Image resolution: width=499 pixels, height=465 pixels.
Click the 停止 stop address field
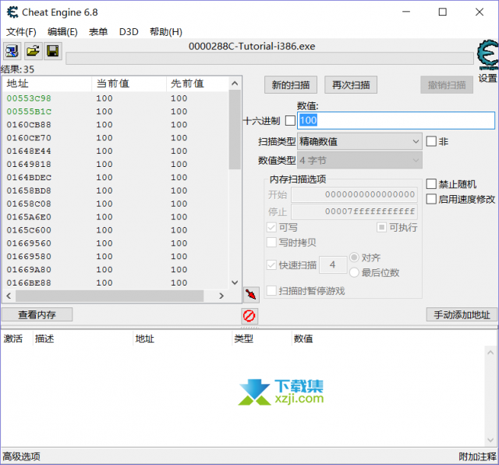tap(354, 211)
